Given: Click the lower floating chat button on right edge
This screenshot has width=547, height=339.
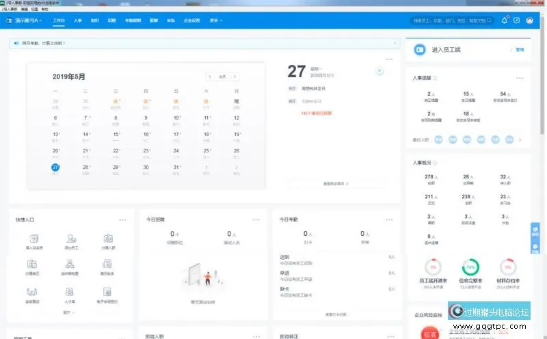Looking at the screenshot, I should (535, 248).
